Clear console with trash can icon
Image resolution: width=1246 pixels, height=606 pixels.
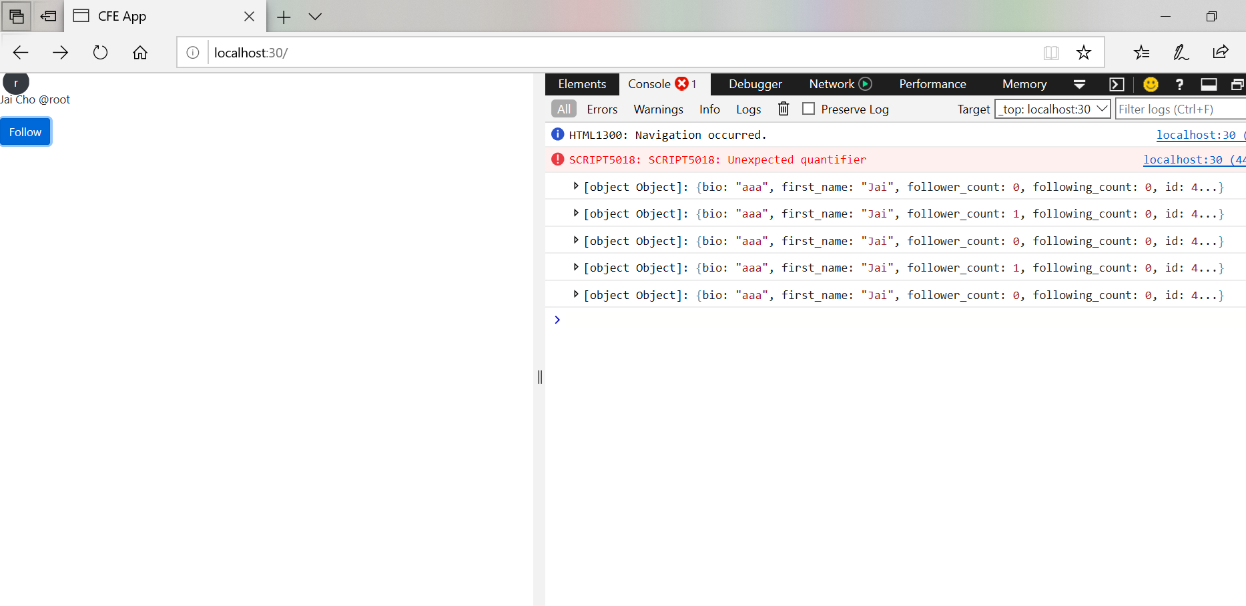[784, 109]
